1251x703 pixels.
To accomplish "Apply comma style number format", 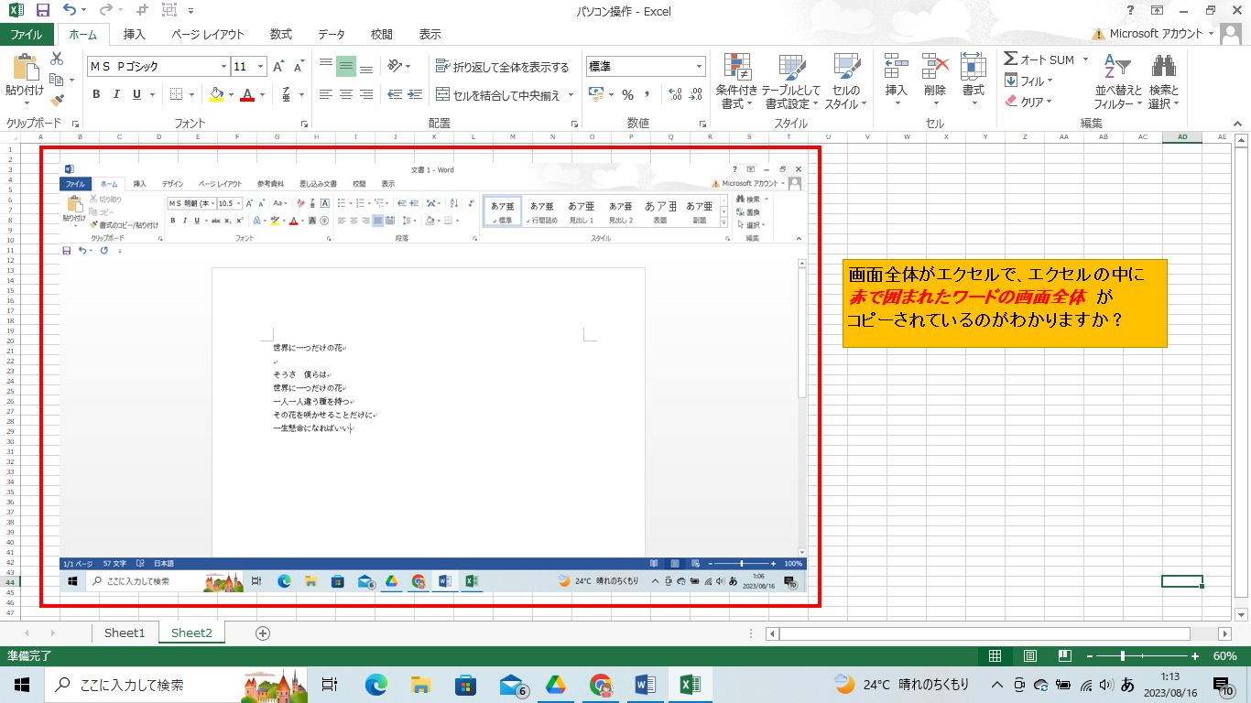I will pos(647,94).
